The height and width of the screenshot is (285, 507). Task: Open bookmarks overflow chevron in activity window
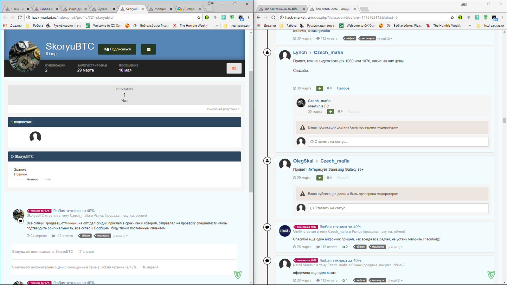coord(470,26)
